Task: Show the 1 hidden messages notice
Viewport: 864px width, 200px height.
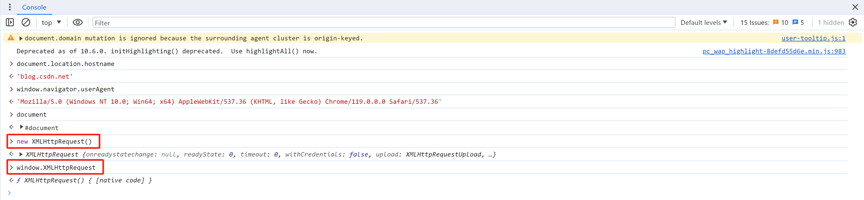Action: [x=831, y=23]
